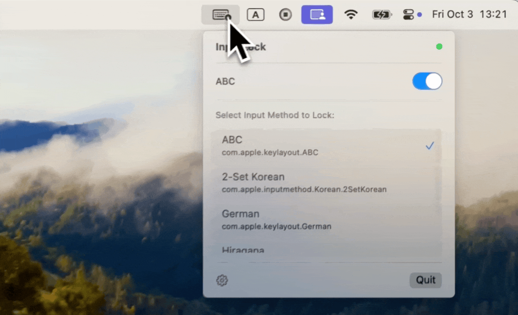Click the blue checkmark beside ABC
This screenshot has width=518, height=315.
(430, 146)
